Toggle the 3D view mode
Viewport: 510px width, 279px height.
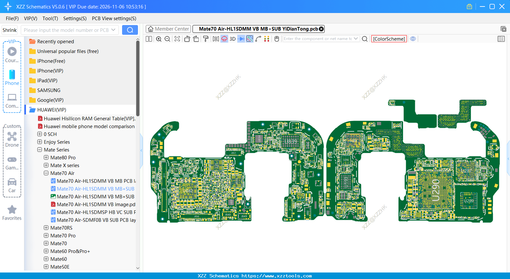232,39
